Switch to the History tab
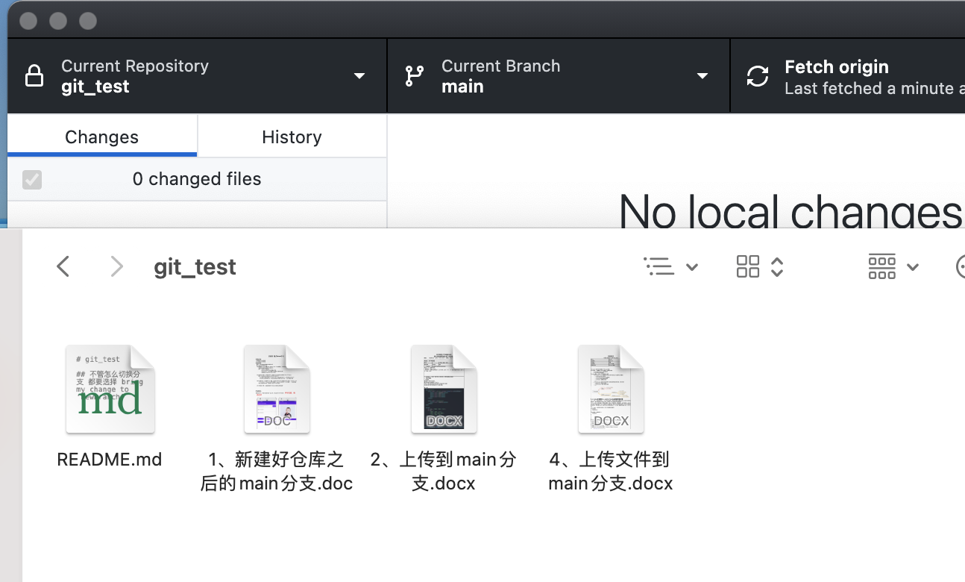965x582 pixels. pos(292,137)
